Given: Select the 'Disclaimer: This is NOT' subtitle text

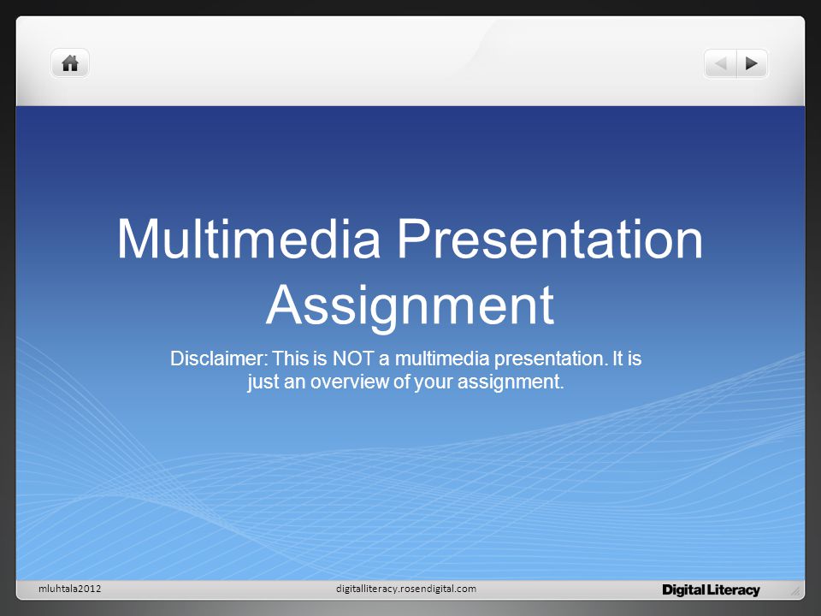Looking at the screenshot, I should coord(405,370).
